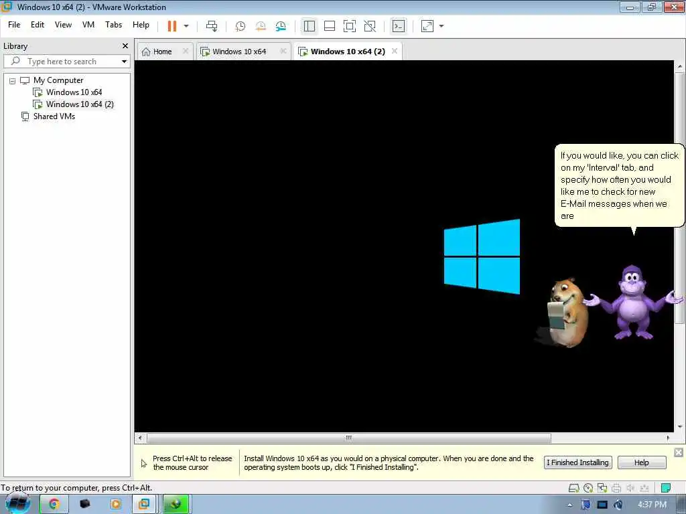Dismiss the yellow installation hint bar
Image resolution: width=686 pixels, height=514 pixels.
click(679, 452)
